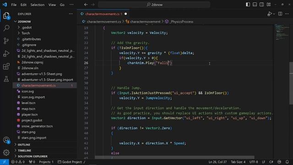
Task: Open the File menu
Action: coord(14,5)
